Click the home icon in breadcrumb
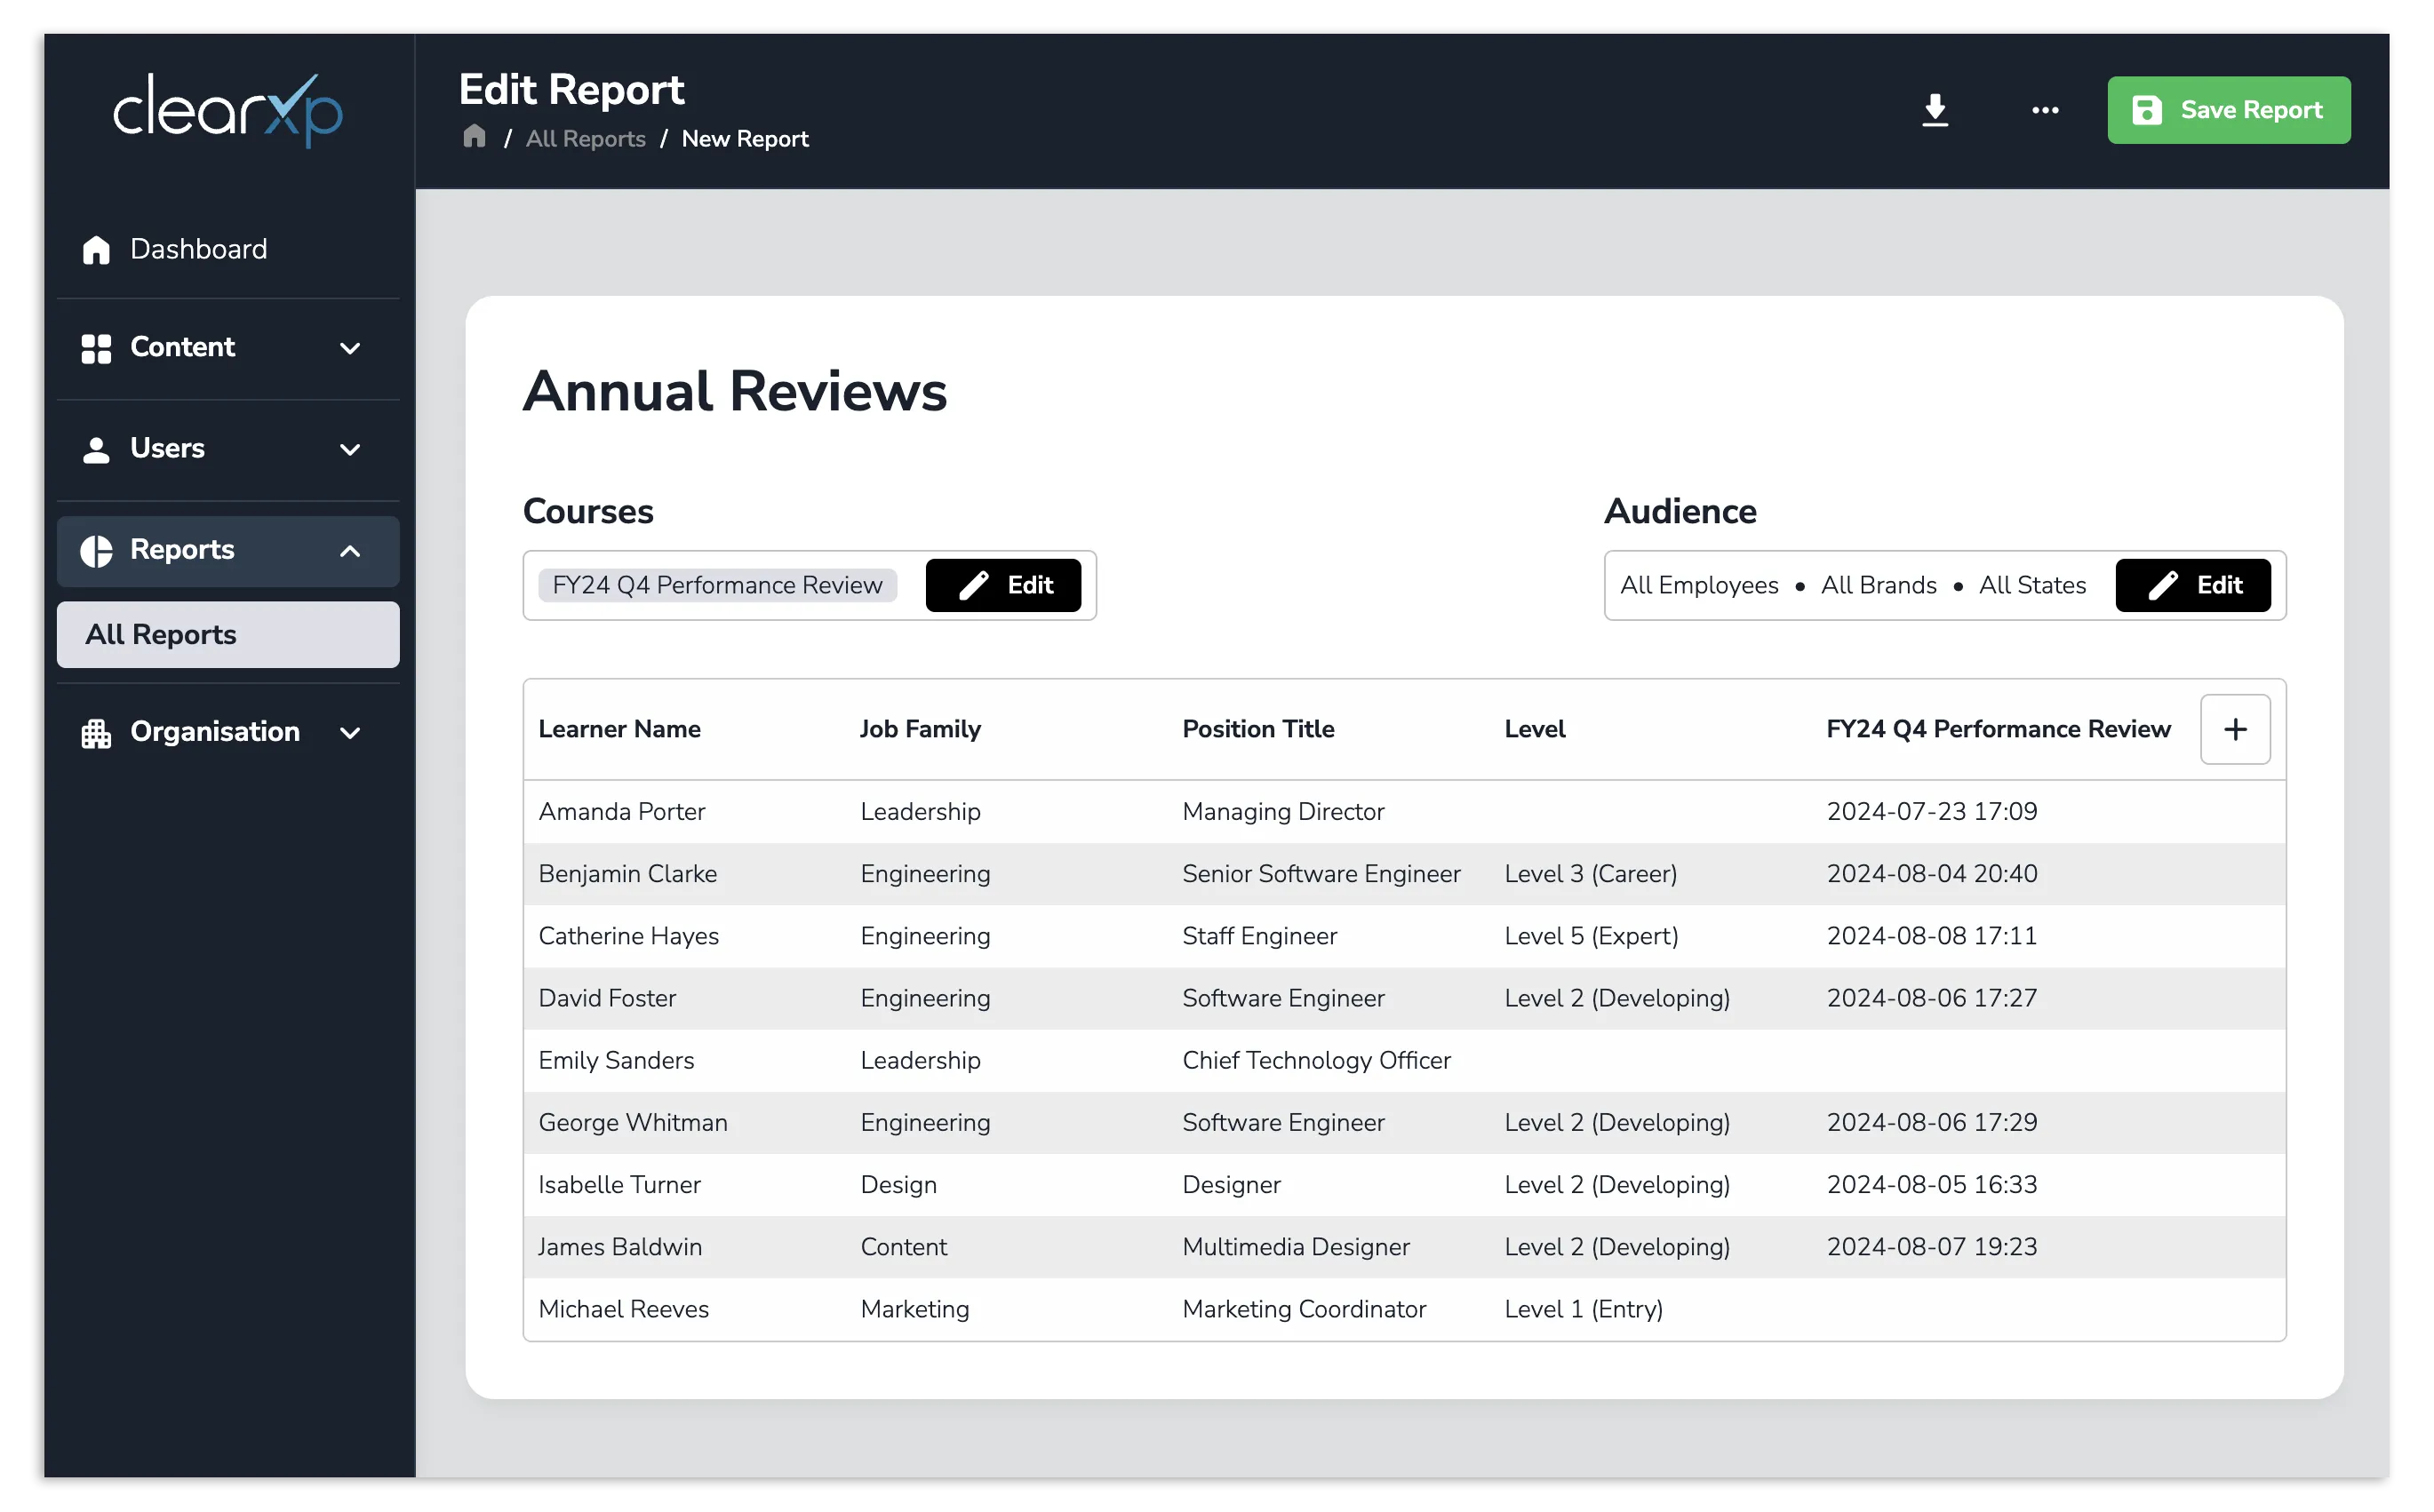Image resolution: width=2434 pixels, height=1512 pixels. tap(476, 137)
